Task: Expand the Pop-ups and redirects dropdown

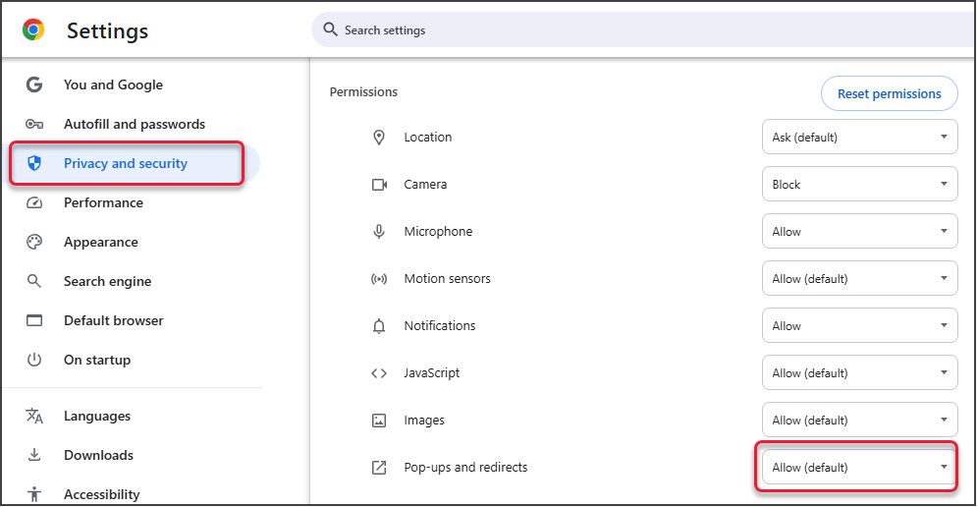Action: pos(859,468)
